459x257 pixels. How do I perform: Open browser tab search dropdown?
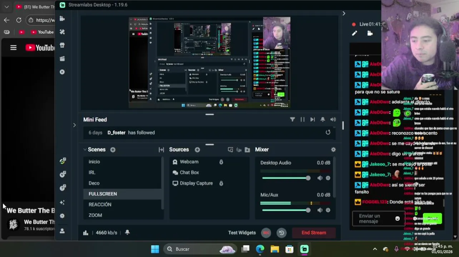[6, 7]
